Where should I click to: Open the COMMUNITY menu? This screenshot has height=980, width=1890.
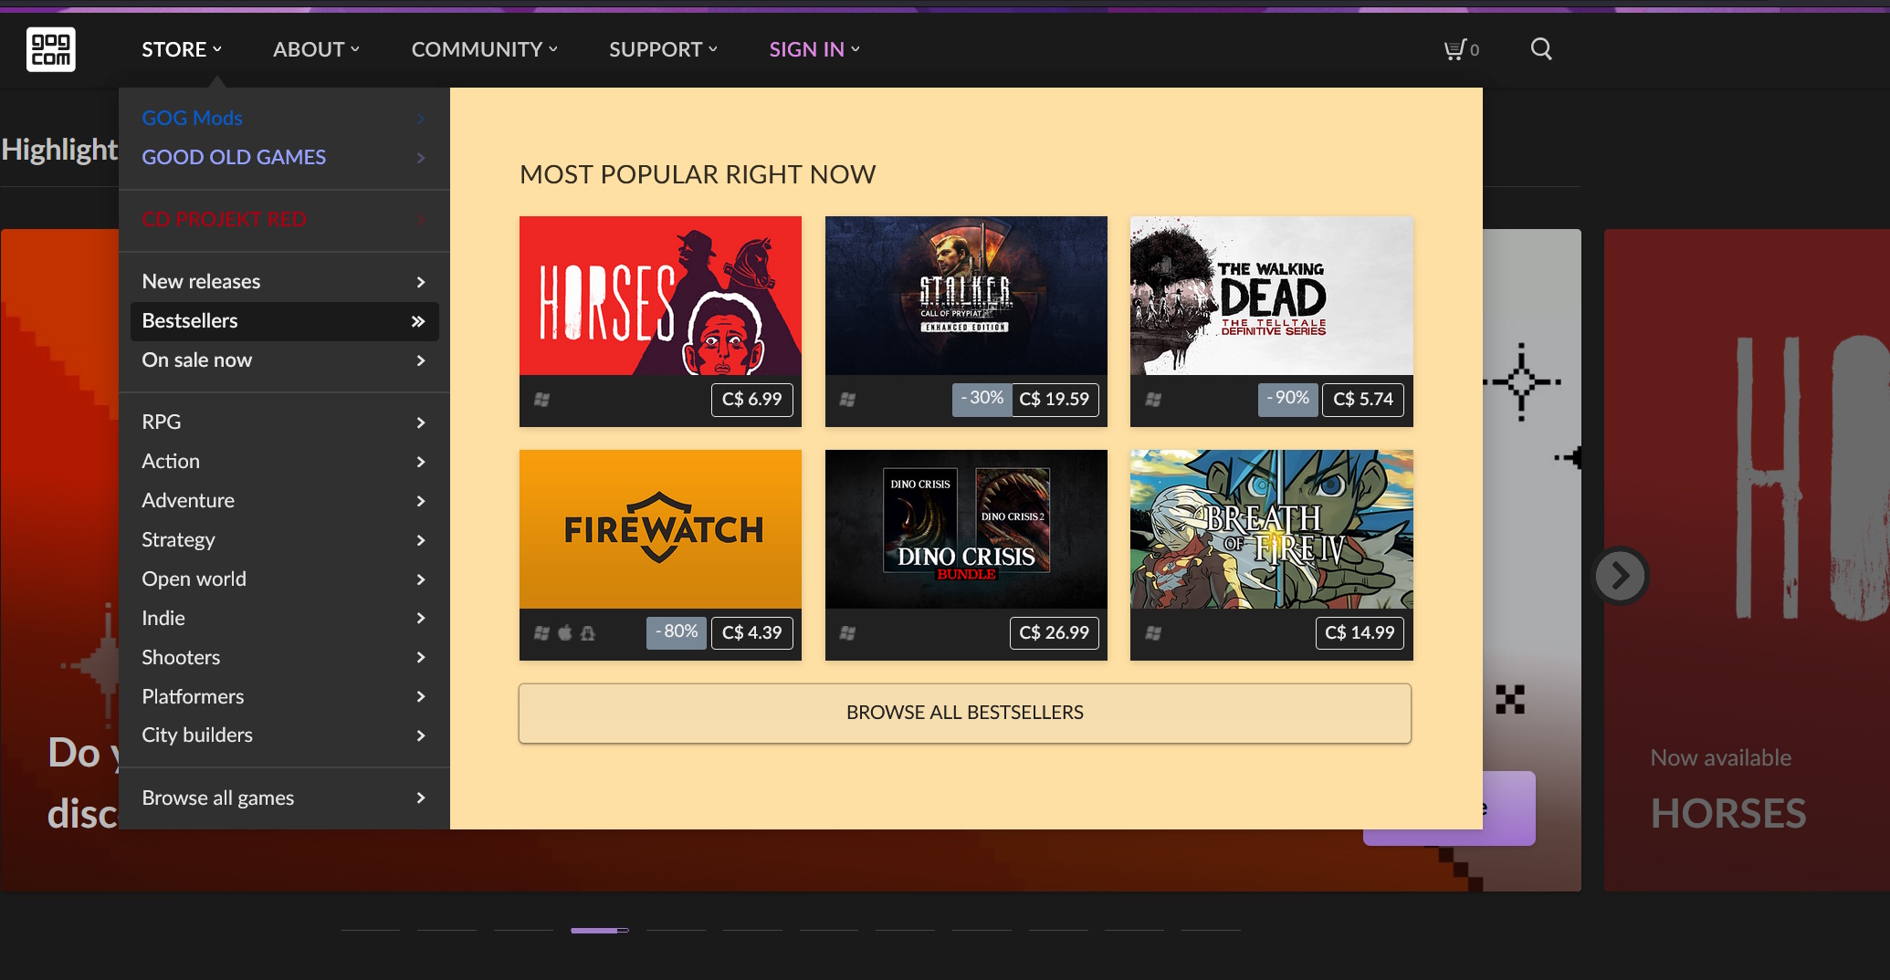point(478,49)
